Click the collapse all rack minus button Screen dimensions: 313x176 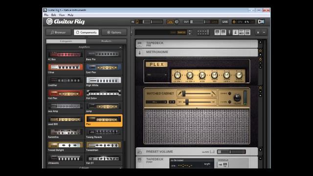click(x=264, y=32)
